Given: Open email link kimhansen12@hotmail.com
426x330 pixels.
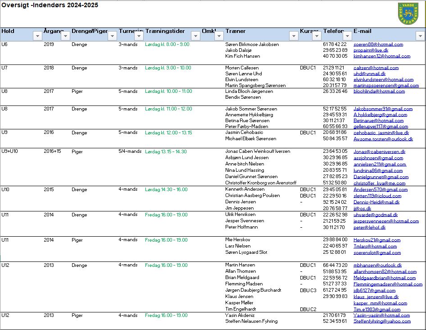Looking at the screenshot, I should click(x=382, y=56).
